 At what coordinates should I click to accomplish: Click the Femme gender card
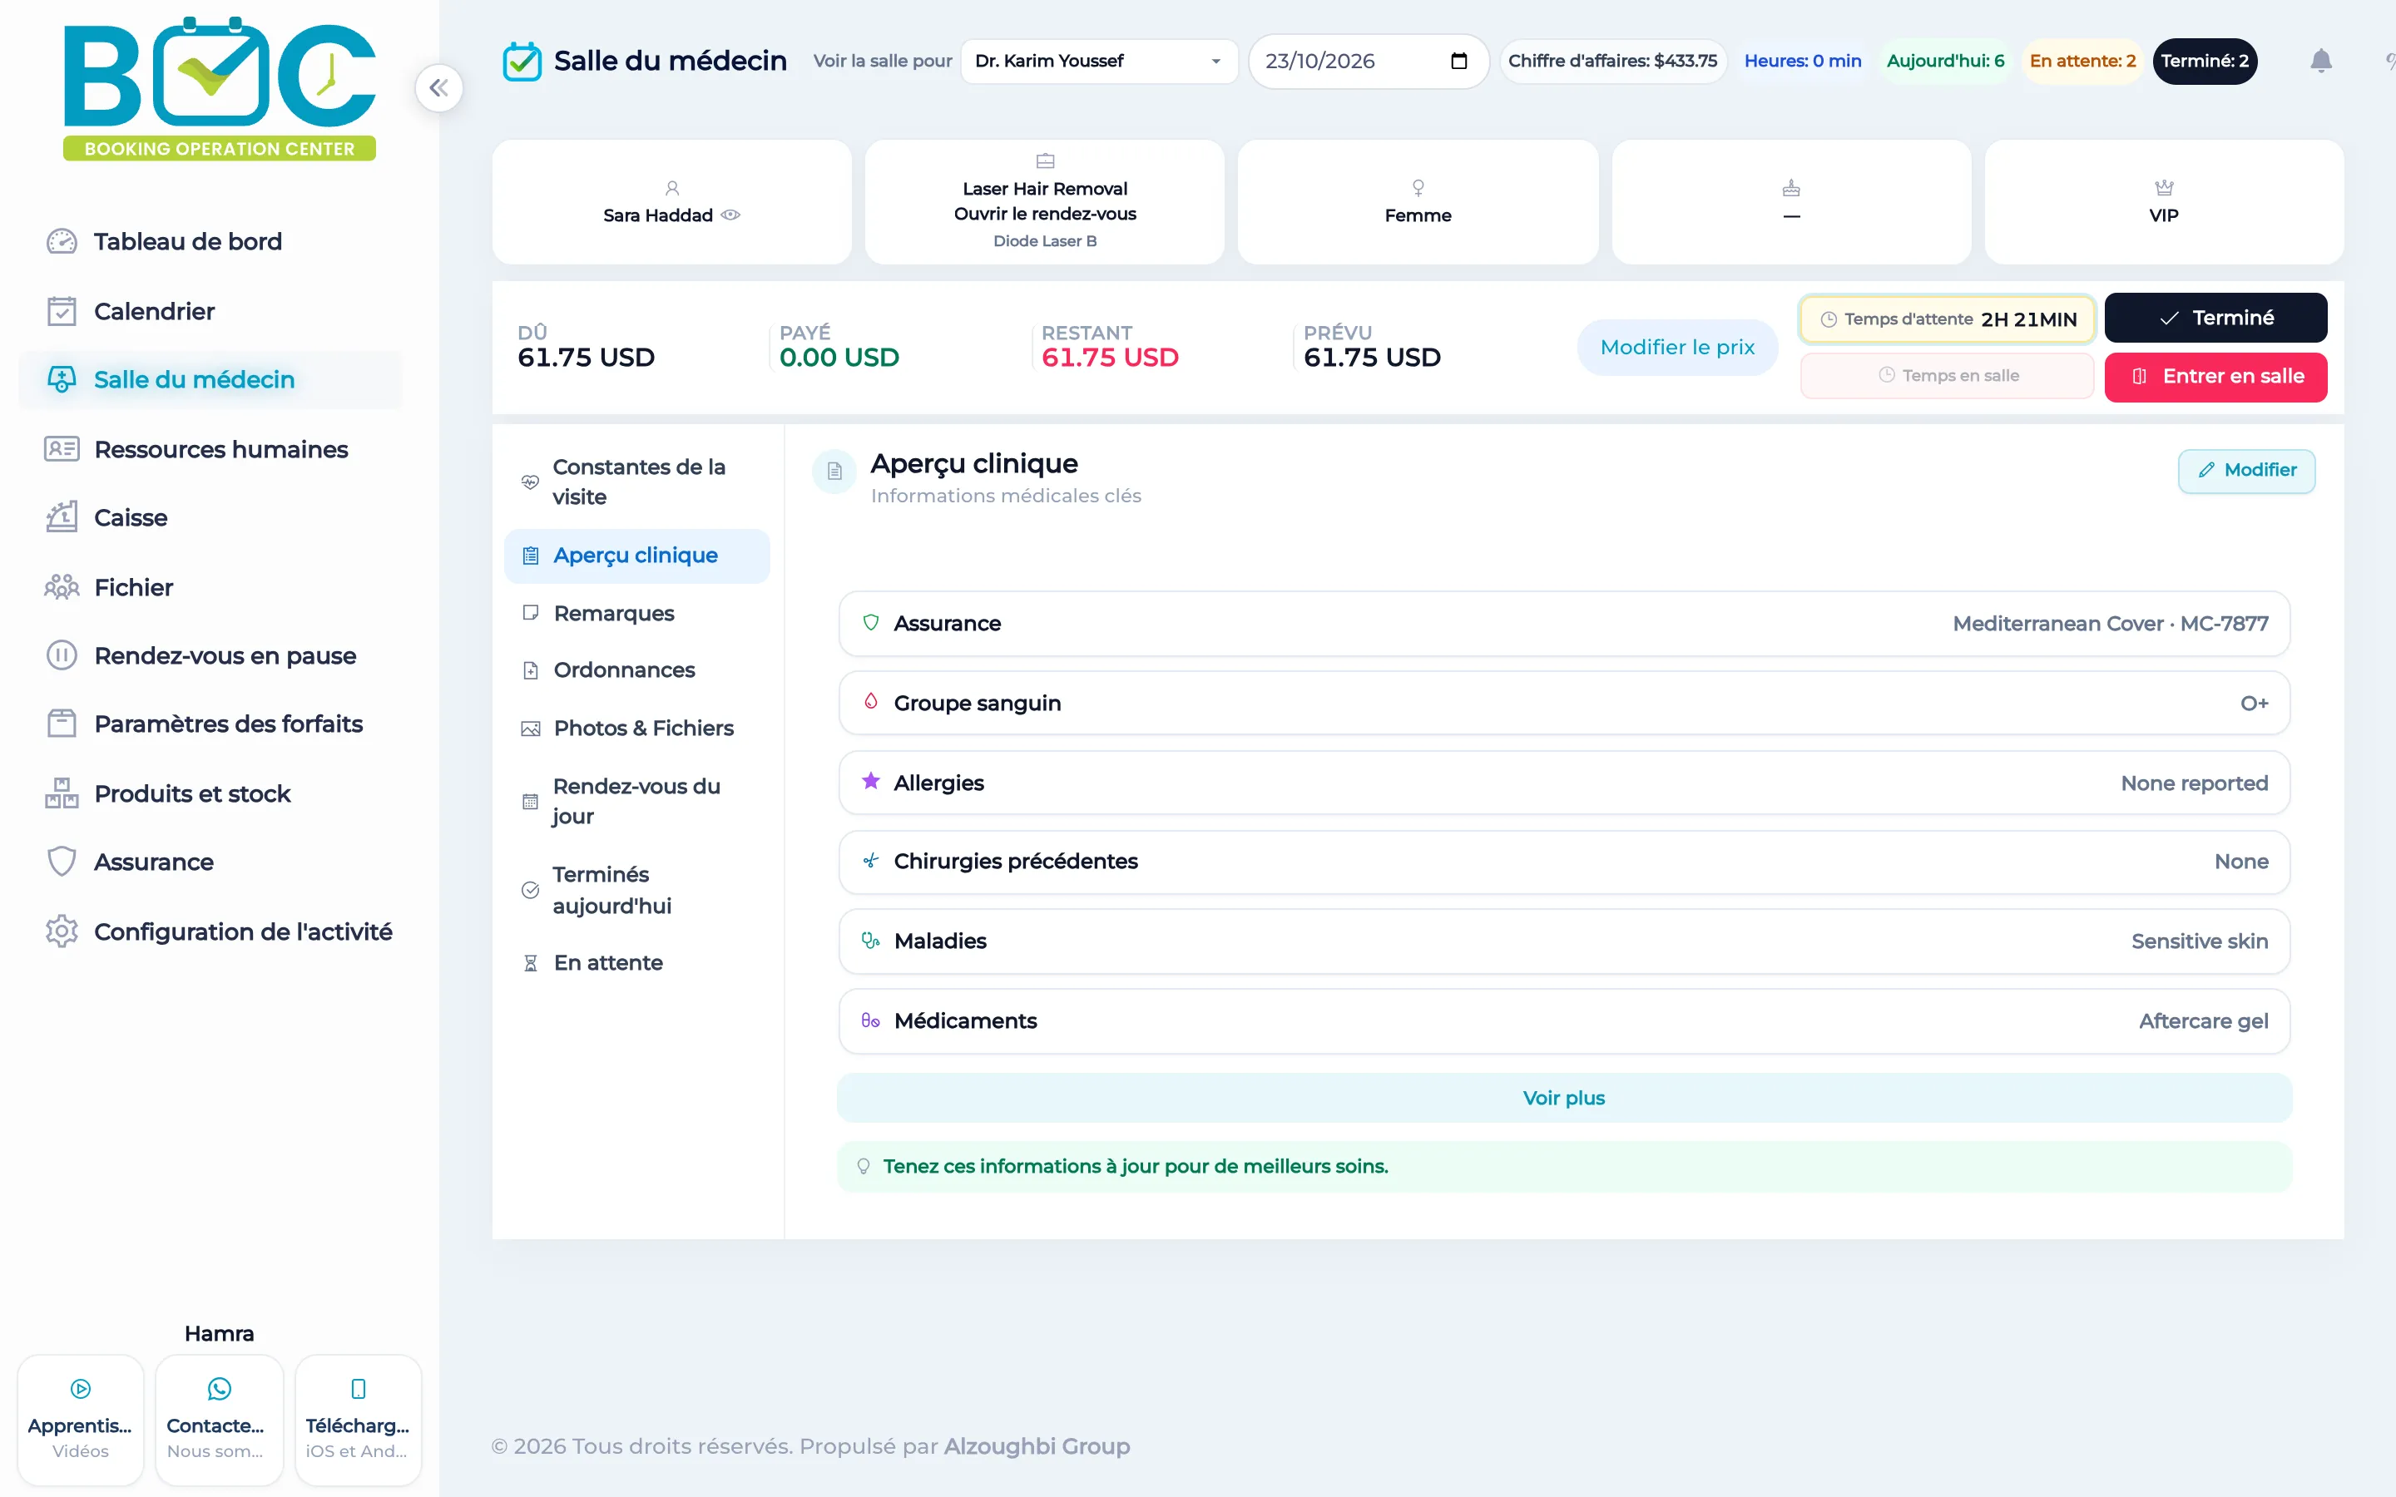(1417, 202)
